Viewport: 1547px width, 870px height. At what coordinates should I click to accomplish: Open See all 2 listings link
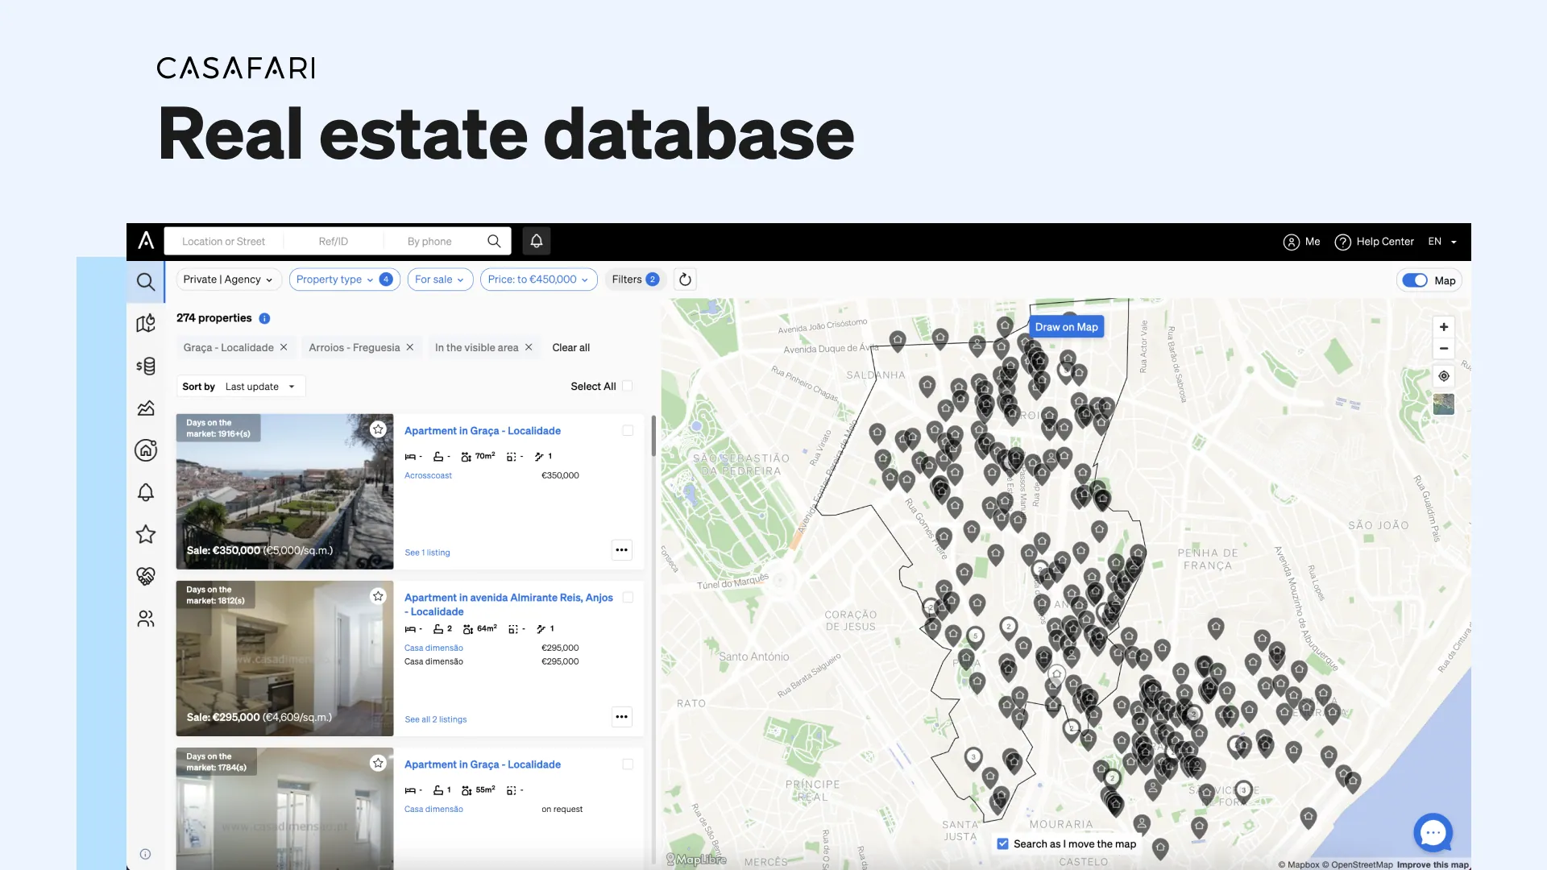point(435,719)
